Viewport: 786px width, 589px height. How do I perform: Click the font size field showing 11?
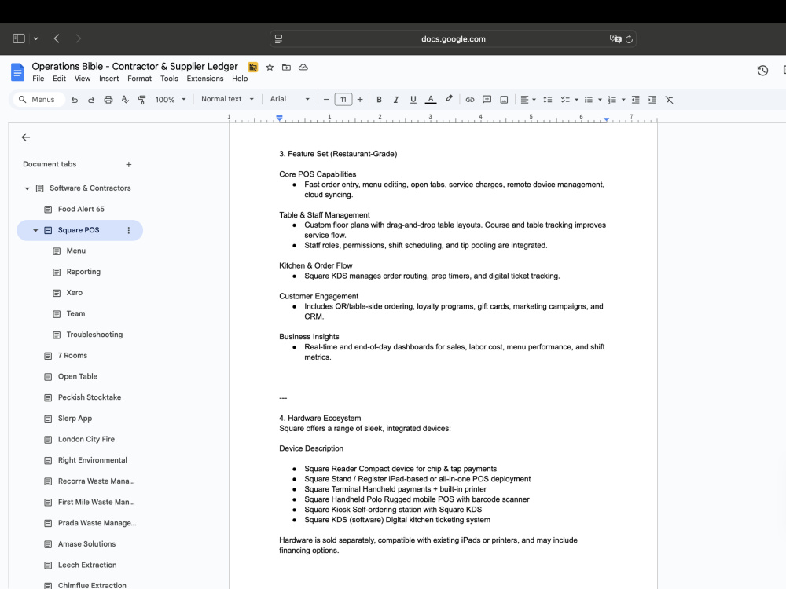(343, 100)
